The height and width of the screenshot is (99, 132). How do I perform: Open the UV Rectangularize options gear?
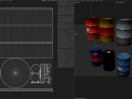[x=73, y=38]
